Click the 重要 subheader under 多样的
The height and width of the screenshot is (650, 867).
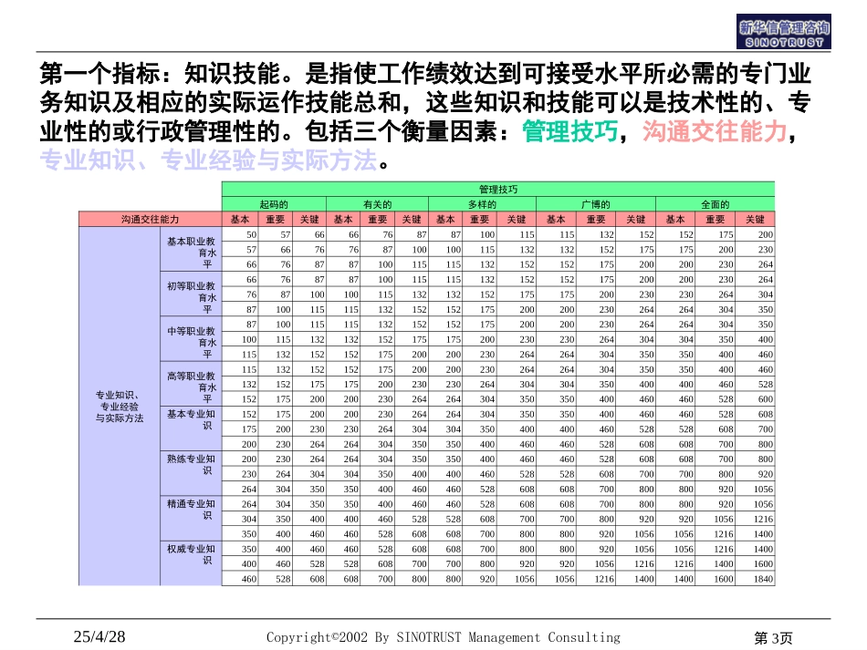pos(479,219)
